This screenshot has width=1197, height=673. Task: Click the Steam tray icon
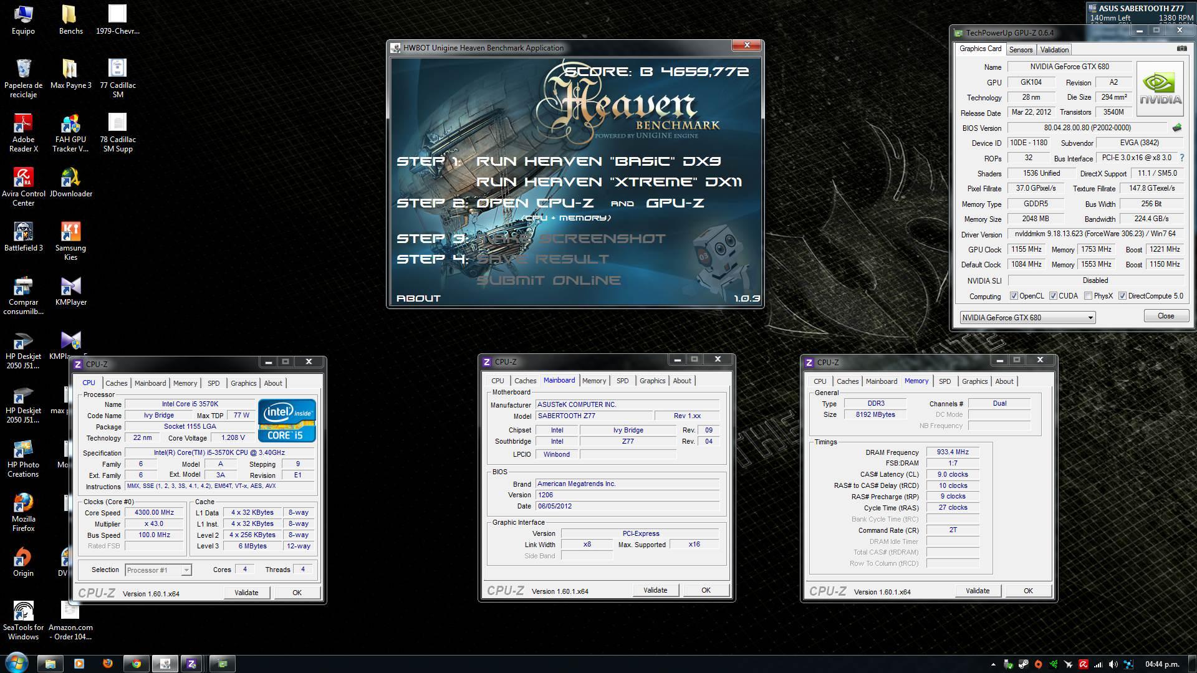coord(1023,664)
